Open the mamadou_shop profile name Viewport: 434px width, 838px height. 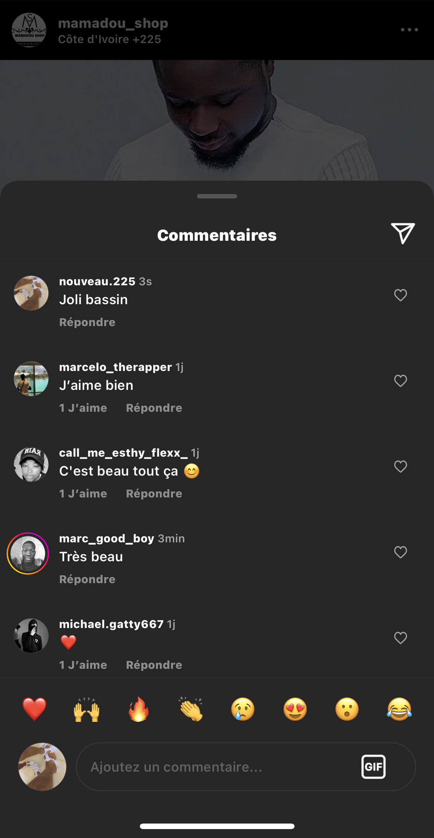113,23
